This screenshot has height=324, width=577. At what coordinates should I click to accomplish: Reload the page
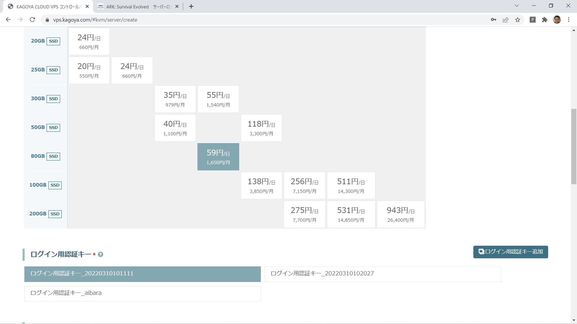pyautogui.click(x=32, y=20)
